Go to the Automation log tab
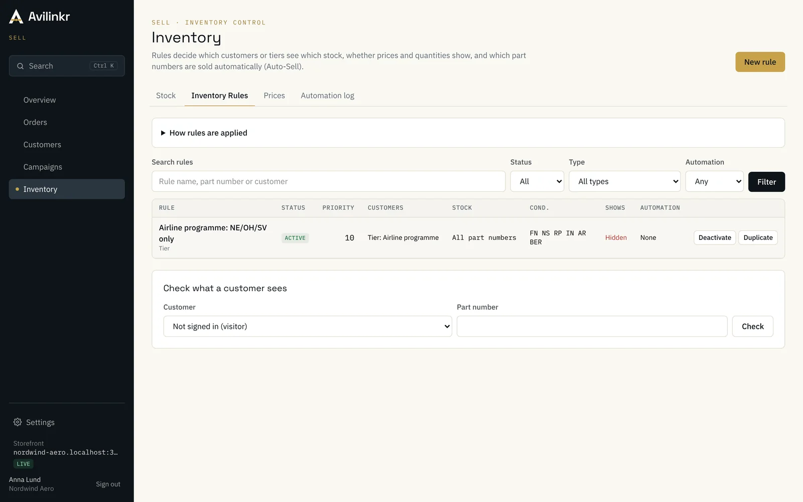This screenshot has height=502, width=803. 327,95
